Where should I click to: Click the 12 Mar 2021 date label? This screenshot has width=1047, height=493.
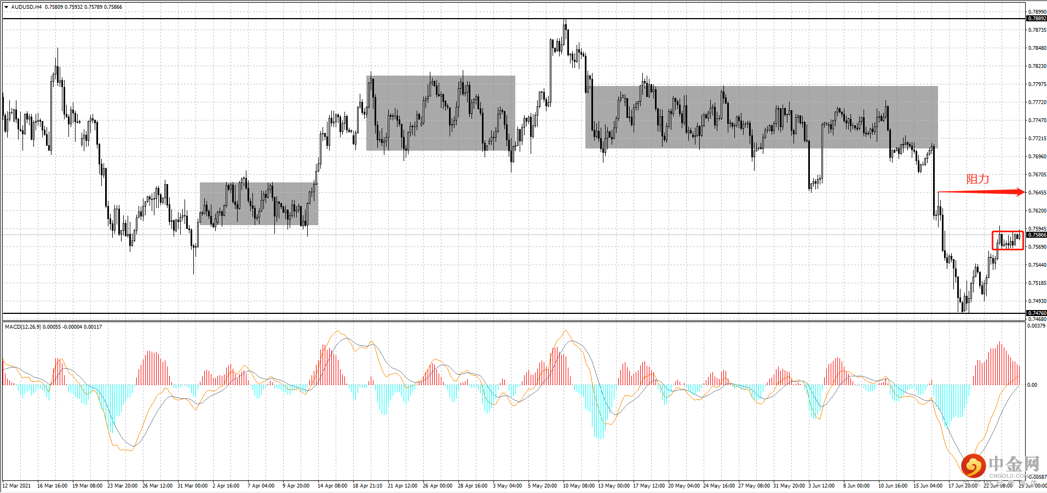[x=17, y=486]
